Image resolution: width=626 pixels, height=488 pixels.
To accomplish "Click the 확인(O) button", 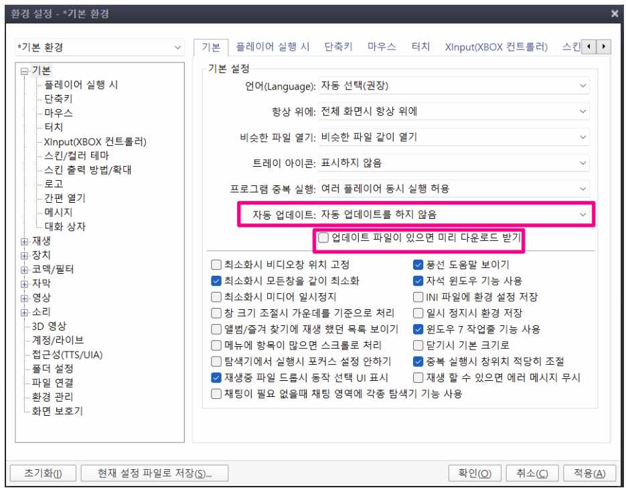I will 475,473.
